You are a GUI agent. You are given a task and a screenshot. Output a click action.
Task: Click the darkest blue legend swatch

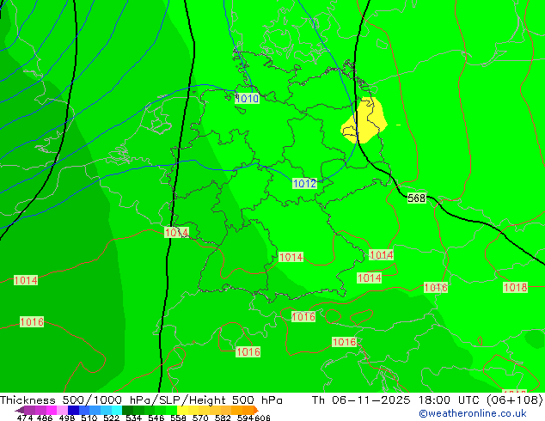[73, 410]
